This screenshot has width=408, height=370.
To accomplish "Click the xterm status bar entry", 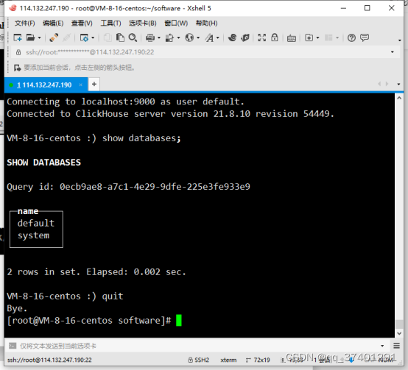I will 228,360.
